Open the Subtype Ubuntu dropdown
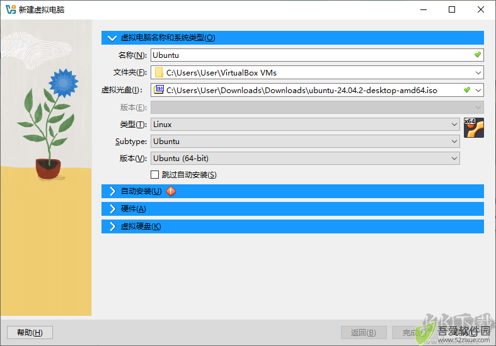 pyautogui.click(x=305, y=142)
